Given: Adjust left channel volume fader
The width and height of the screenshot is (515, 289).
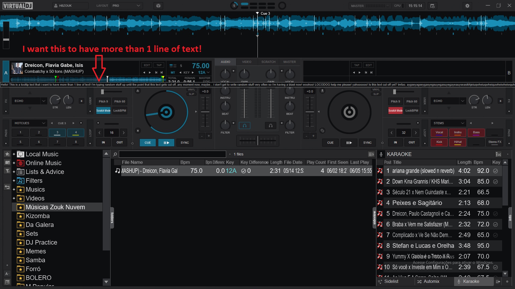Looking at the screenshot, I should (x=244, y=103).
